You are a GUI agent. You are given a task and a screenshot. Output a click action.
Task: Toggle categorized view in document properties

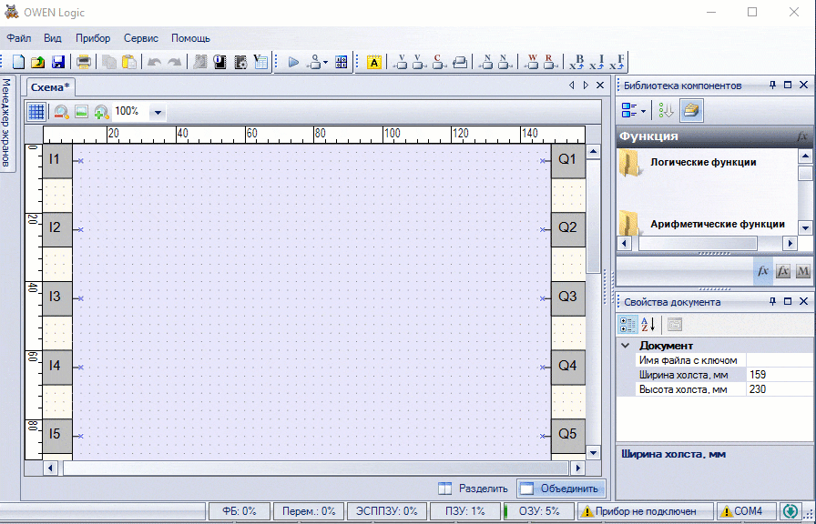pyautogui.click(x=627, y=324)
